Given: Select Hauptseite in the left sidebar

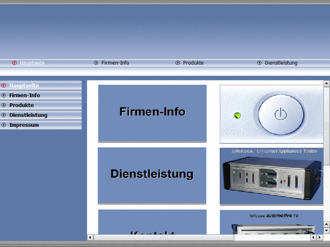Looking at the screenshot, I should pyautogui.click(x=41, y=85).
